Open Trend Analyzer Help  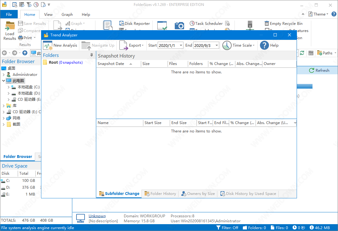(269, 45)
